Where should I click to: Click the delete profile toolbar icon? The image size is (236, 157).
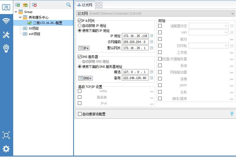[34, 5]
